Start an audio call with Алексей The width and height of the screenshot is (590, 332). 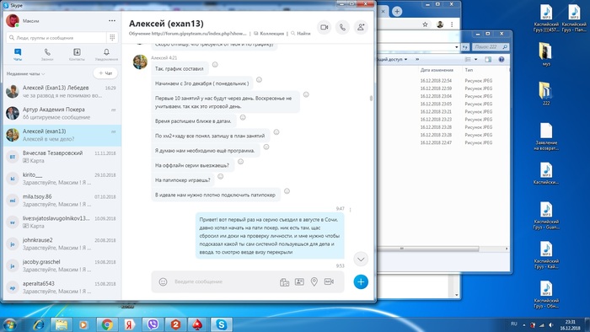point(342,28)
